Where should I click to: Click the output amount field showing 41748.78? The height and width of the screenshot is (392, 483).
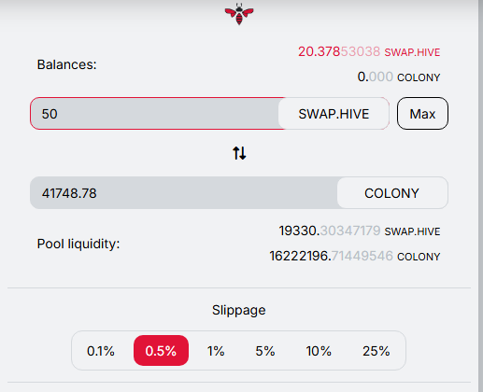(184, 193)
